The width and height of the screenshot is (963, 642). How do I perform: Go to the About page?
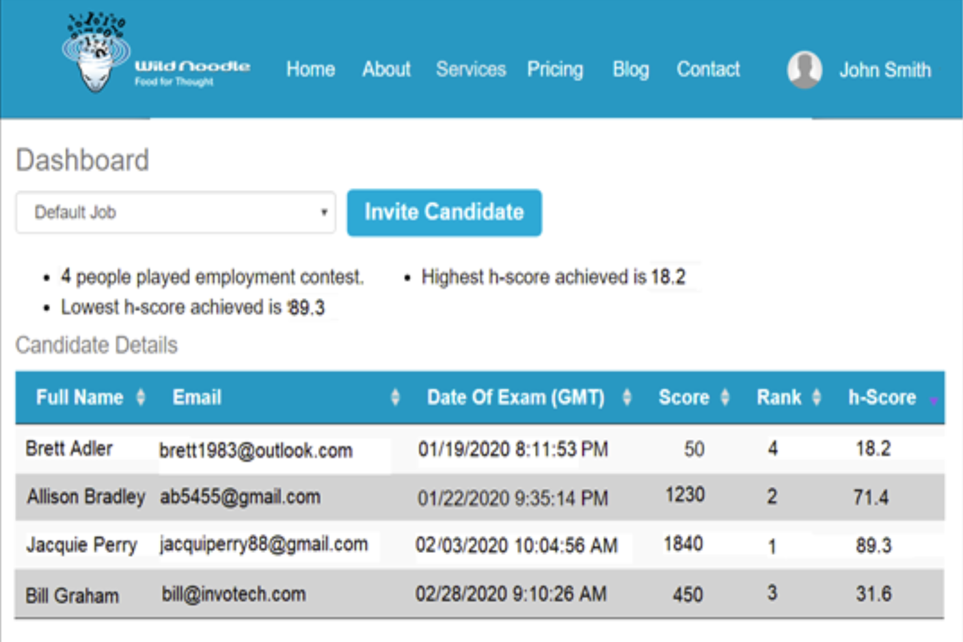click(x=386, y=70)
